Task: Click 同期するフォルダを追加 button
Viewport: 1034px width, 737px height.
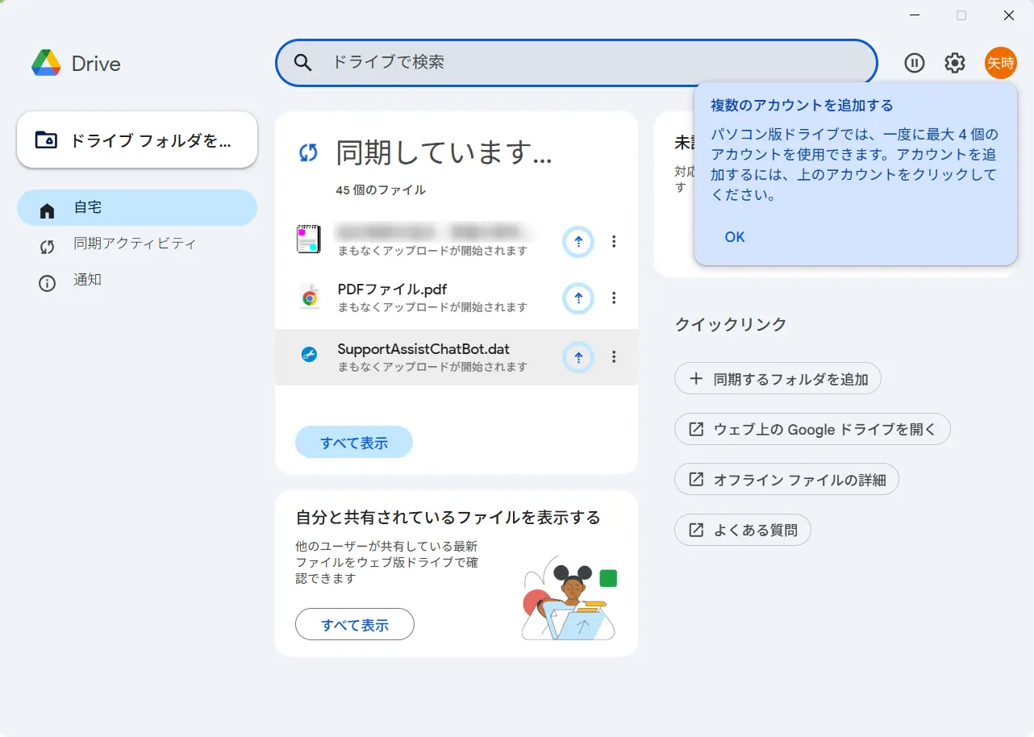Action: (778, 378)
